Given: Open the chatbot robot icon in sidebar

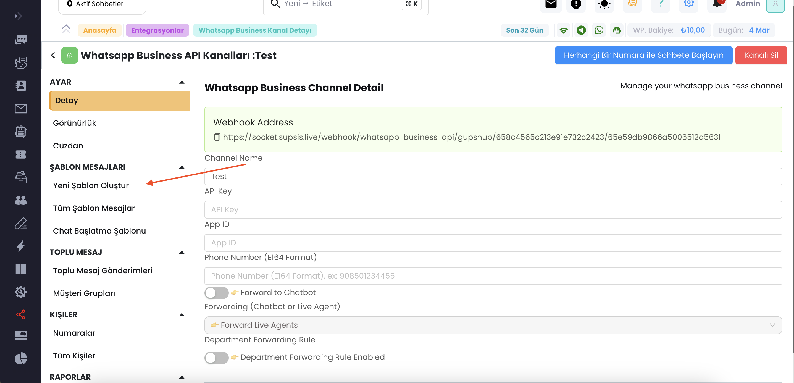Looking at the screenshot, I should point(21,63).
